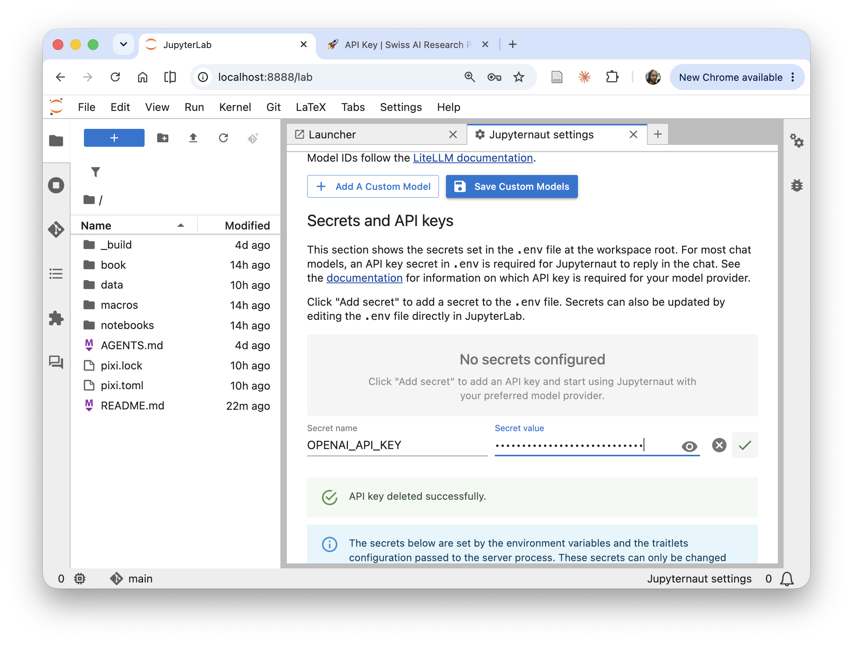The width and height of the screenshot is (853, 645).
Task: Open the documentation link in secrets section
Action: click(x=364, y=278)
